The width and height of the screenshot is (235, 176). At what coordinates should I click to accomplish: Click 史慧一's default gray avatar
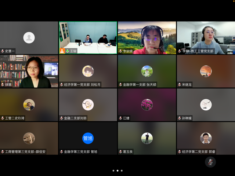click(x=29, y=37)
